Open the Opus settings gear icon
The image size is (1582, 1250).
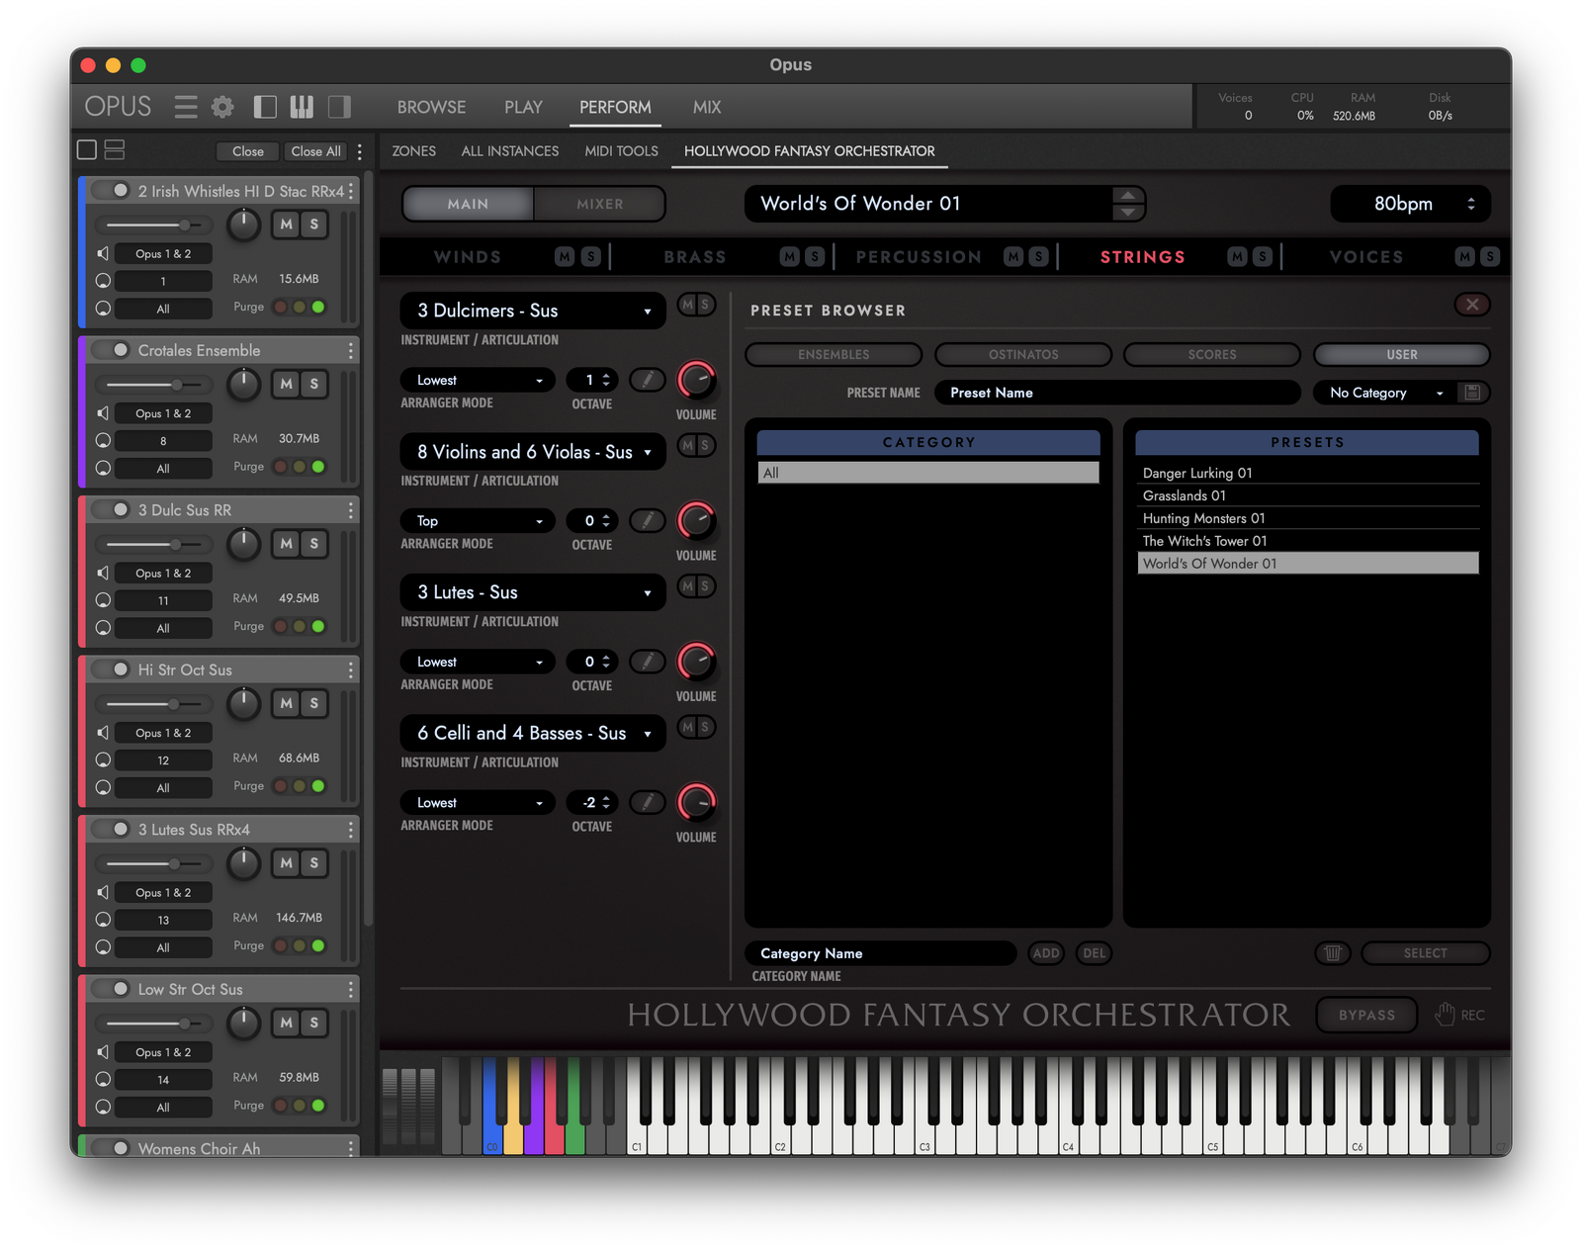(223, 107)
